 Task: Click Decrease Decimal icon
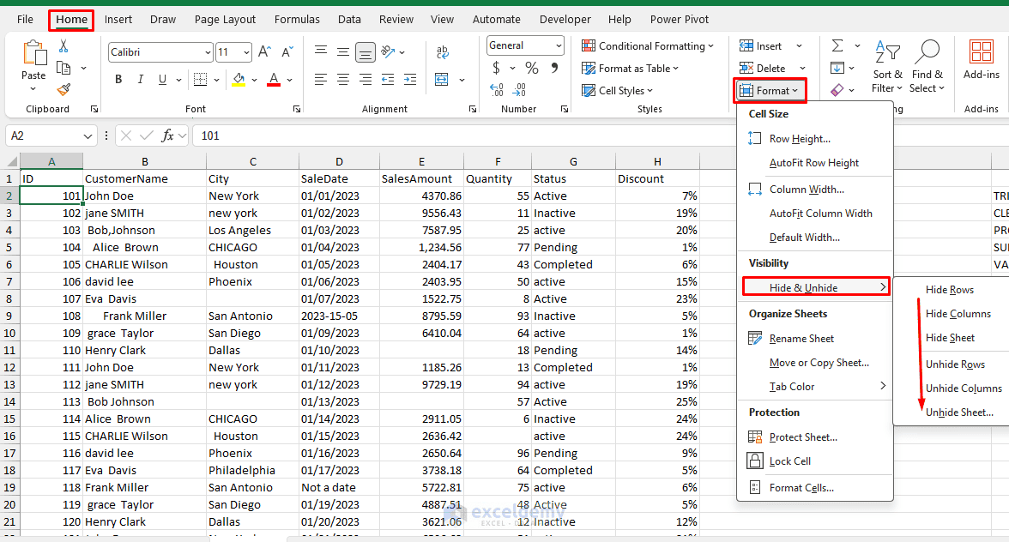click(x=520, y=90)
